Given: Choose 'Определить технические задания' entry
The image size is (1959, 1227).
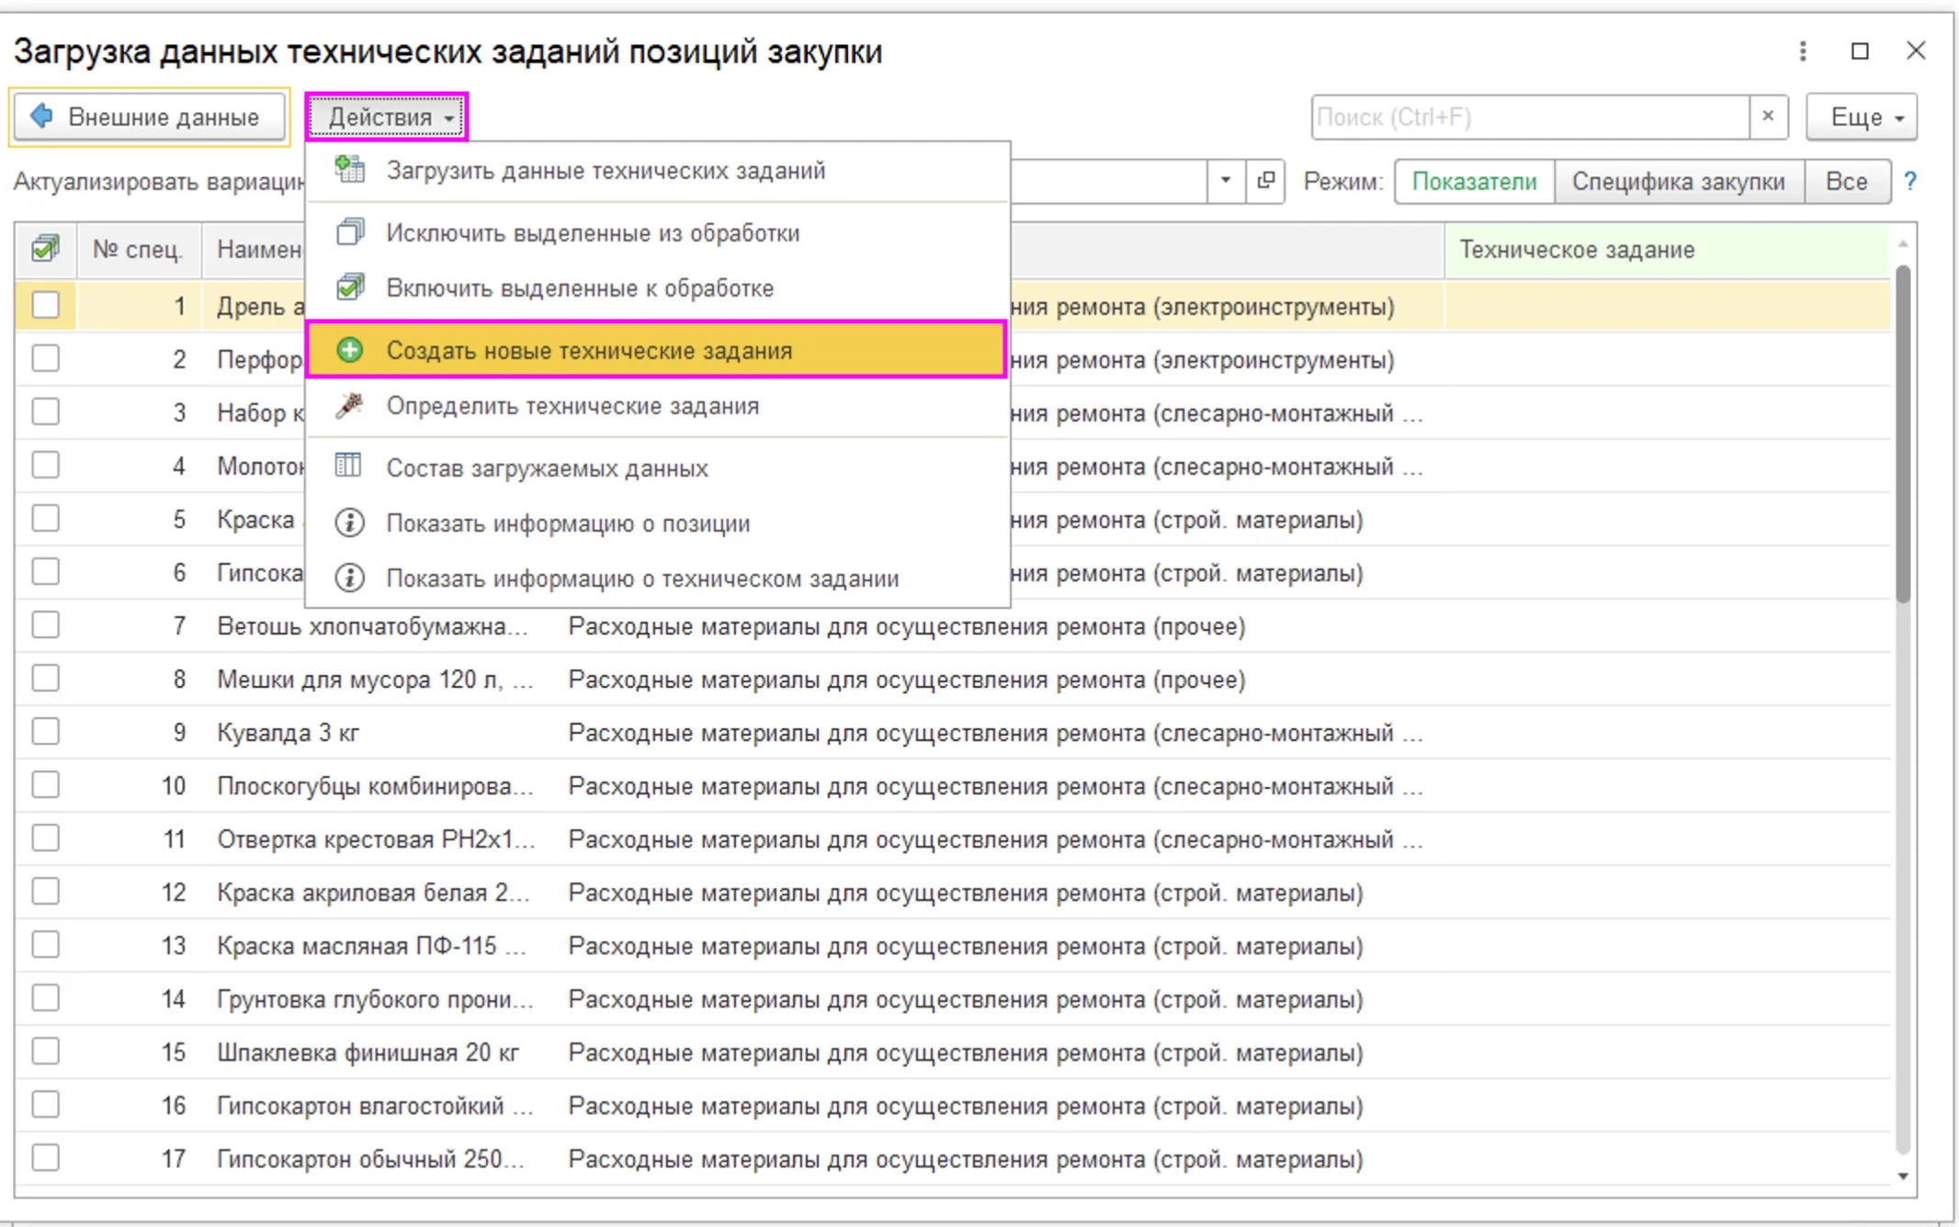Looking at the screenshot, I should pyautogui.click(x=658, y=406).
